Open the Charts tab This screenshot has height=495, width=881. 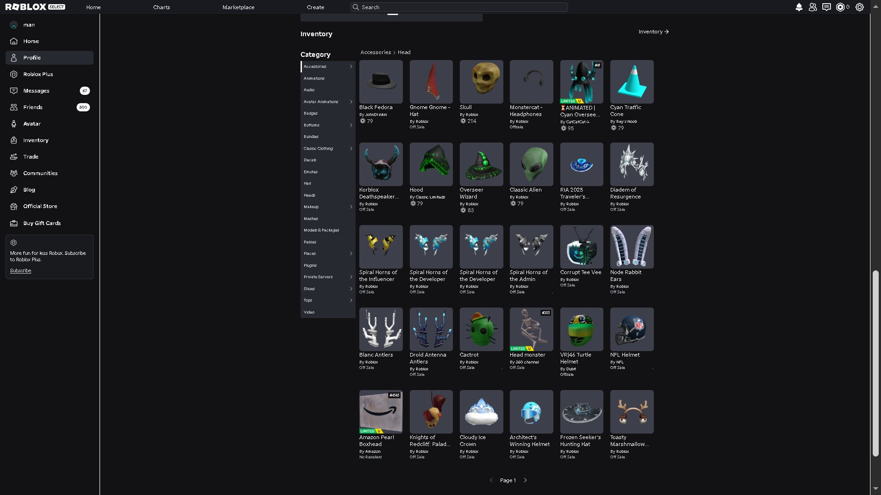162,7
